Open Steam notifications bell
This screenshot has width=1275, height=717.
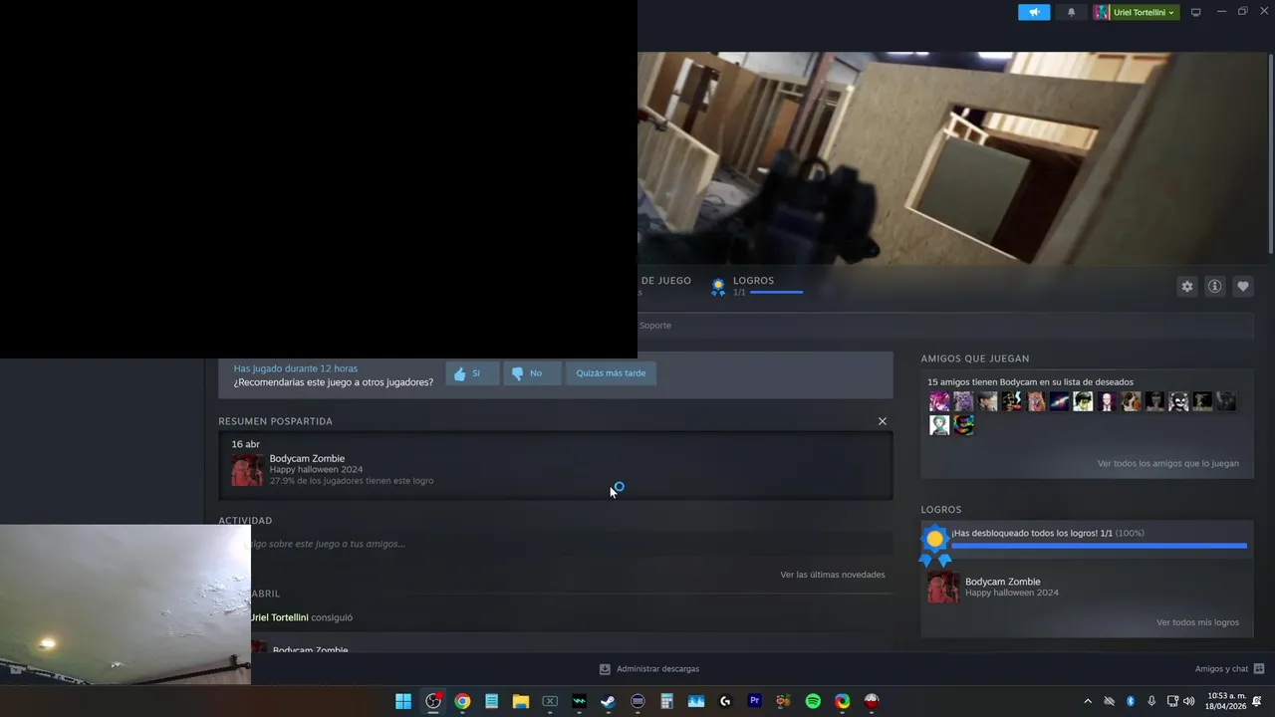coord(1072,12)
